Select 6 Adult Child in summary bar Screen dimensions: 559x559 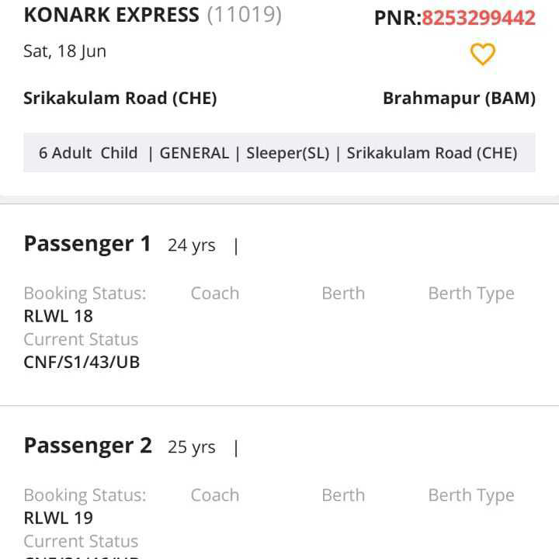(x=88, y=153)
